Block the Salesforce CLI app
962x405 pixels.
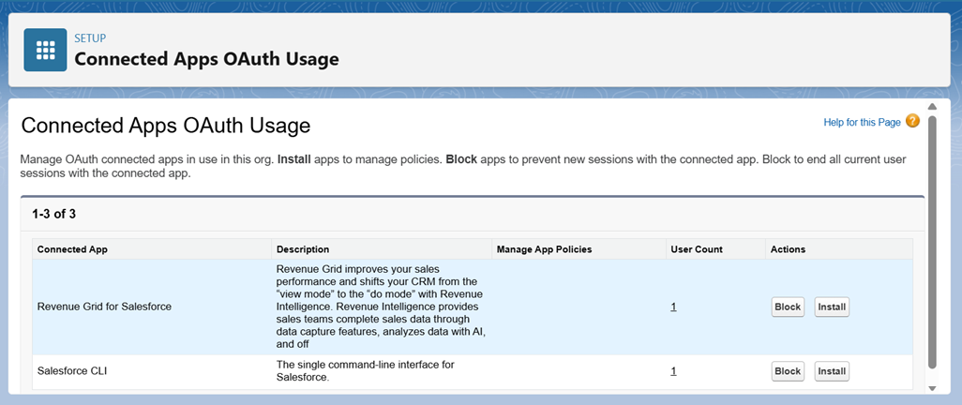788,371
